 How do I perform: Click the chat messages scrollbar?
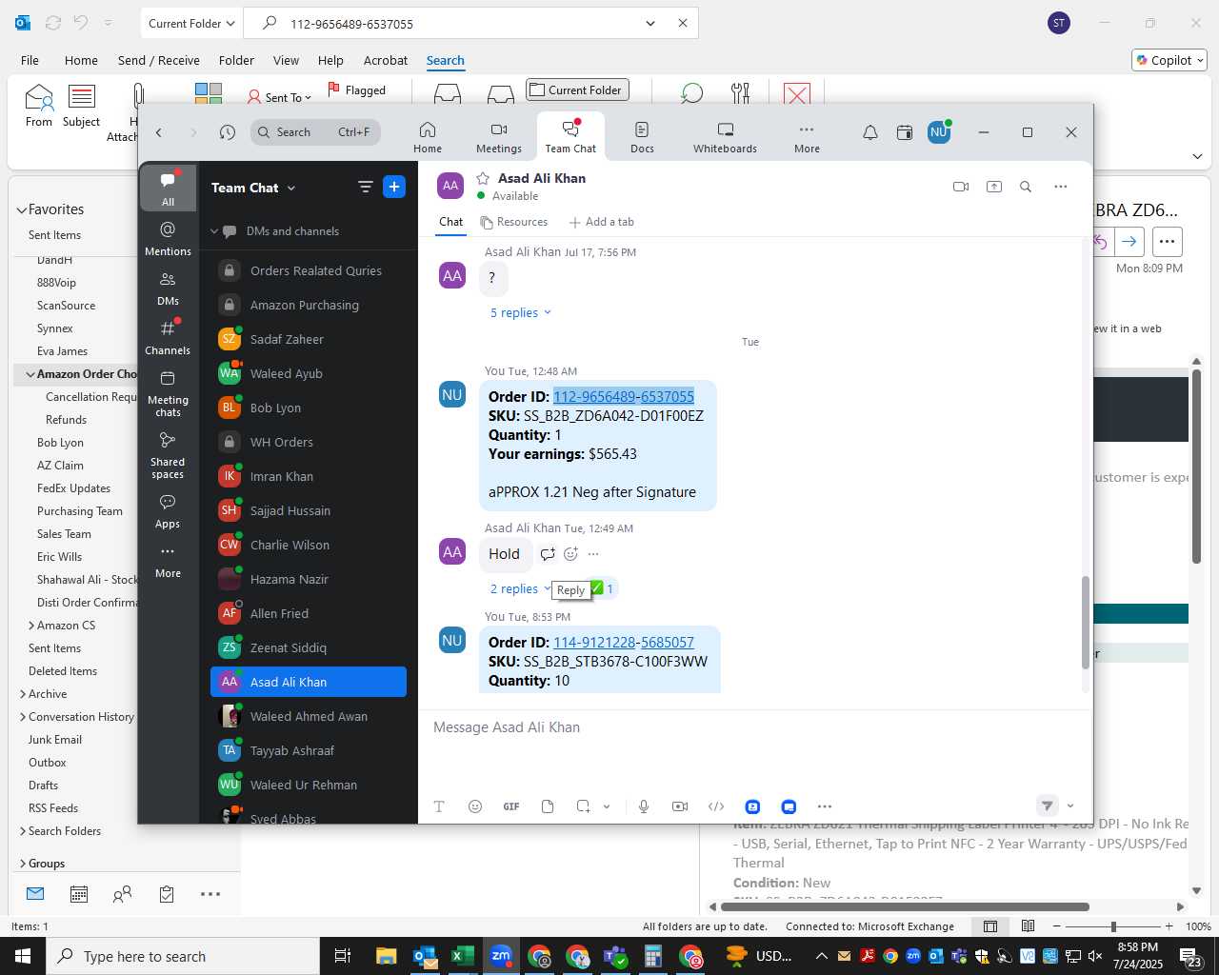pyautogui.click(x=1085, y=623)
